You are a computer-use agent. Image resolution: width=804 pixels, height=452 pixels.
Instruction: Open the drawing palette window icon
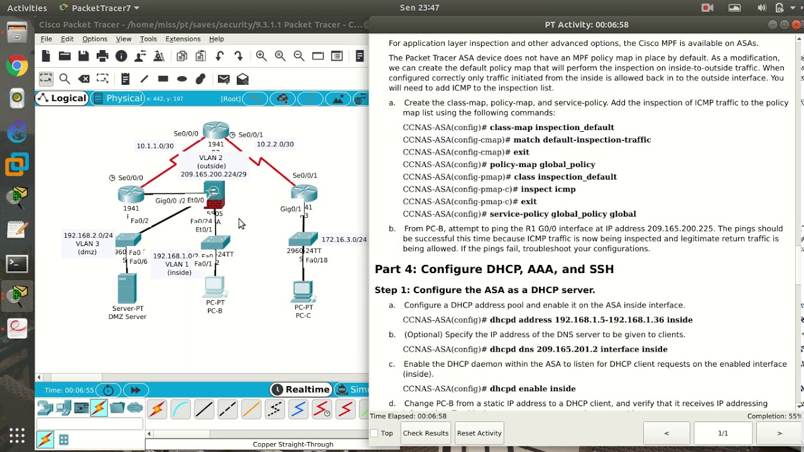318,56
